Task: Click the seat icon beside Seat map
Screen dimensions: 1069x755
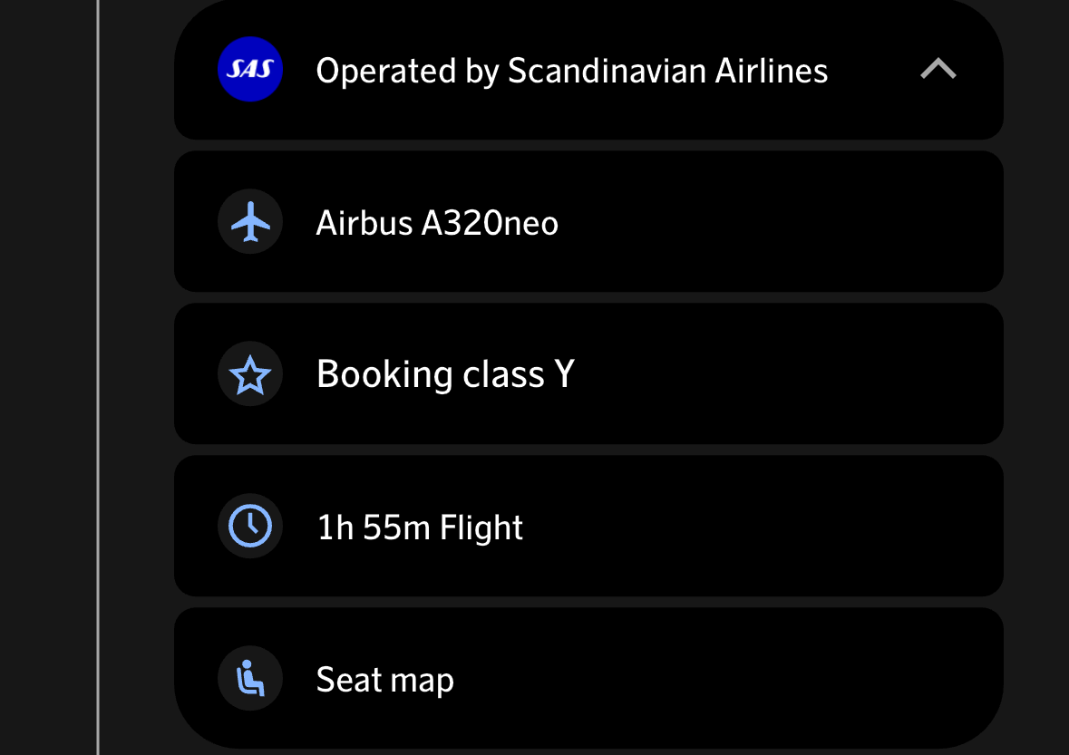Action: (250, 679)
